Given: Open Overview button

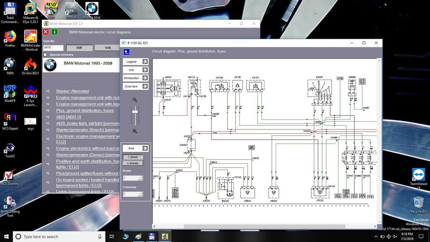Looking at the screenshot, I should tap(135, 86).
